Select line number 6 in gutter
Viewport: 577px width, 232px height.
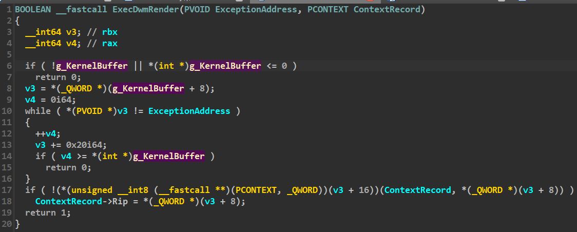click(9, 66)
